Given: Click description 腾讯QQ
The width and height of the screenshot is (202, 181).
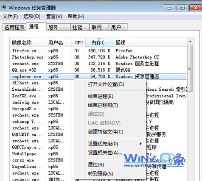Looking at the screenshot, I should point(123,70).
